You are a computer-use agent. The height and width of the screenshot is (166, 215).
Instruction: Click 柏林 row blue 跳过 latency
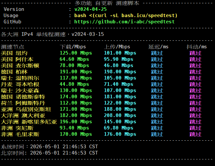[157, 72]
